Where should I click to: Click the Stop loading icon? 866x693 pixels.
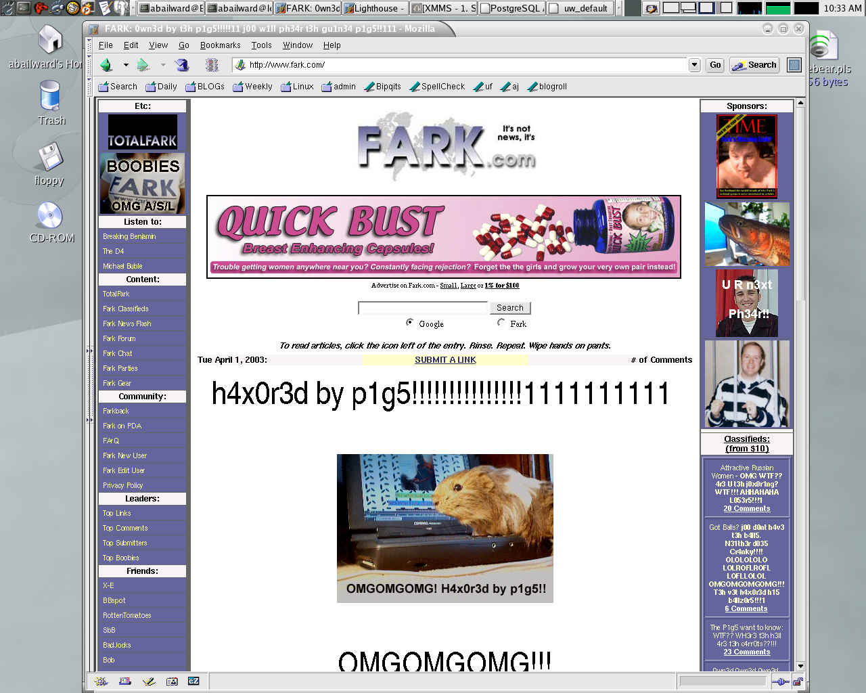tap(212, 65)
